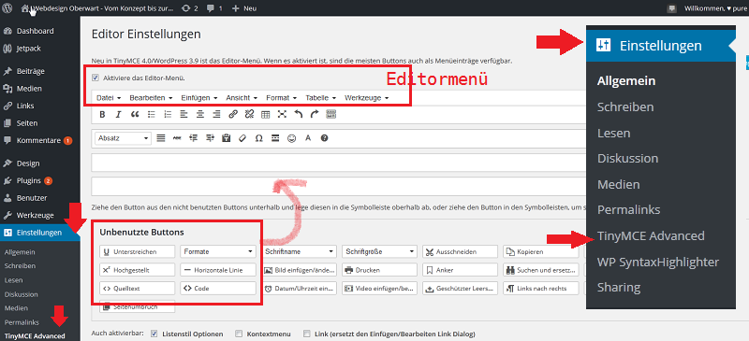Toggle the Aktiviere das Editor-Menü checkbox
The image size is (749, 341).
tap(95, 78)
